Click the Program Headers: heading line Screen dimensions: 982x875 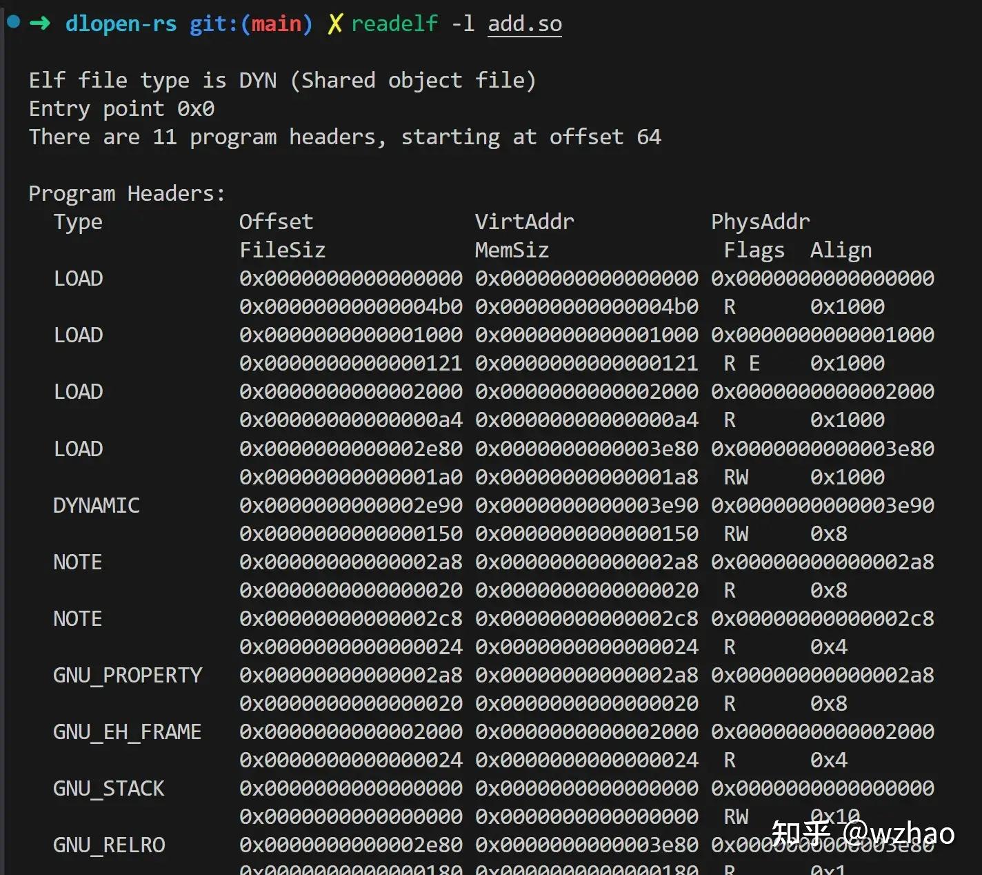[127, 194]
